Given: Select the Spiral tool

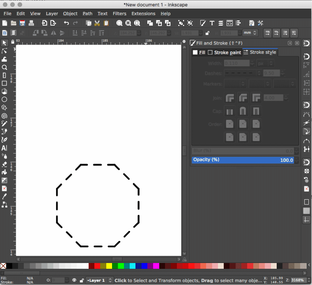Looking at the screenshot, I should (4, 115).
